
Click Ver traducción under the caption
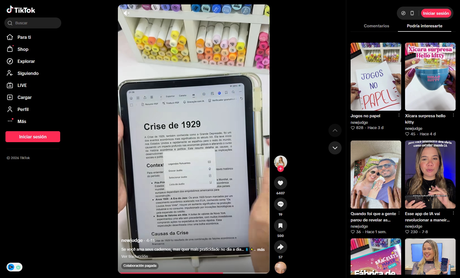click(135, 256)
